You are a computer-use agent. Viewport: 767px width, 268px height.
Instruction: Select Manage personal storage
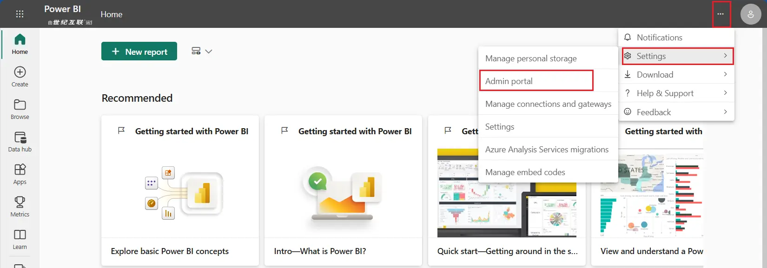pos(531,59)
